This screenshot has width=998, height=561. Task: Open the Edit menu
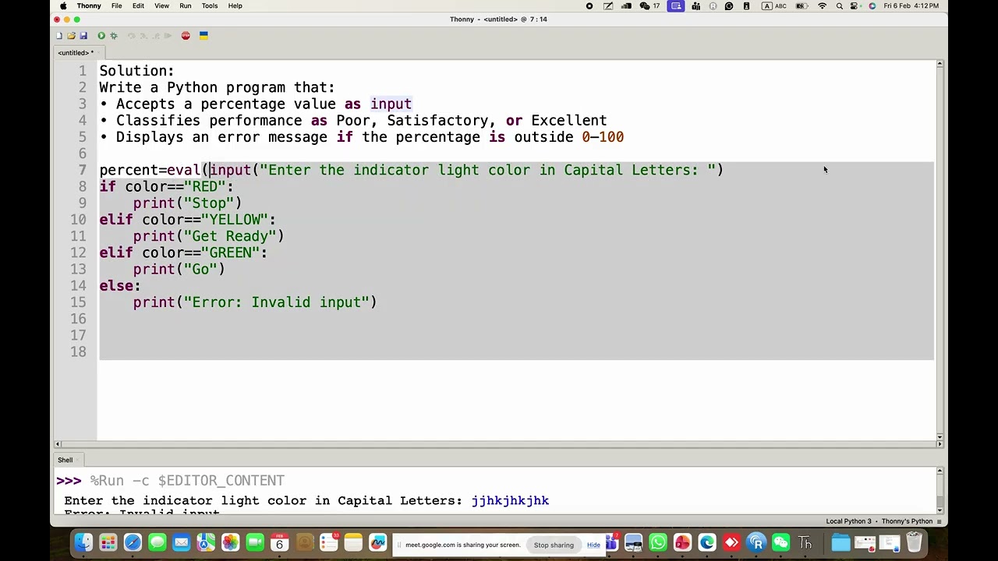(x=138, y=5)
